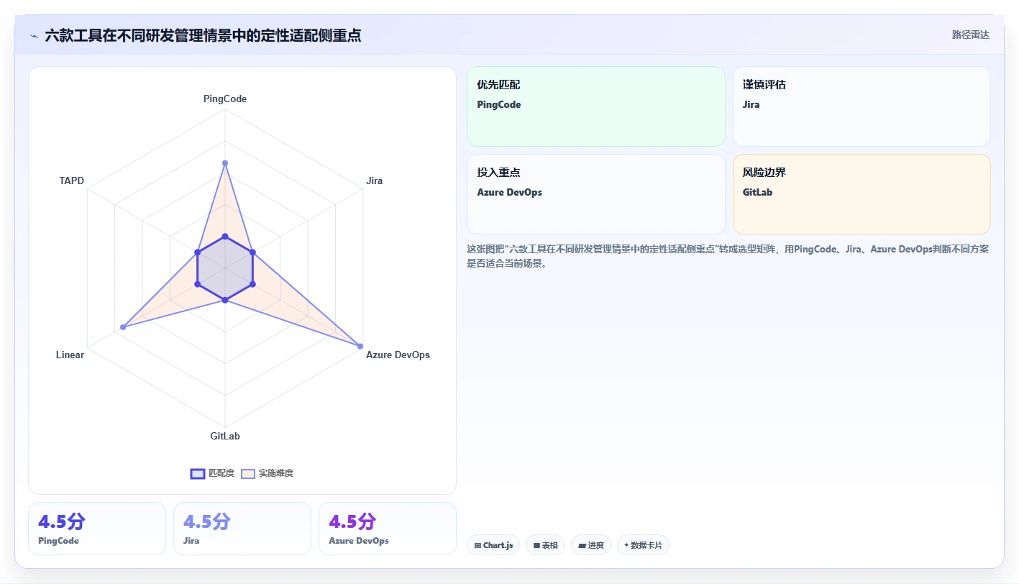
Task: Click the Azure DevOps 4.5分 score card
Action: click(388, 529)
